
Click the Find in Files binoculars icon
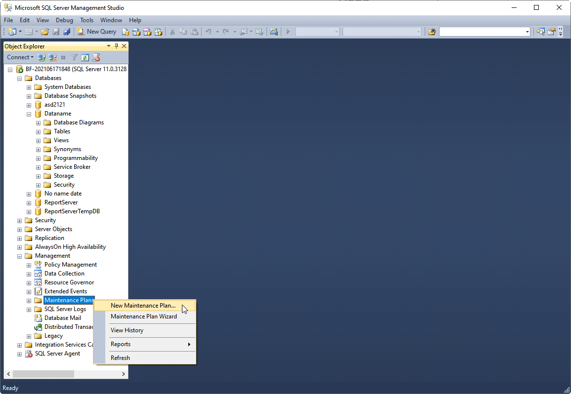click(432, 32)
